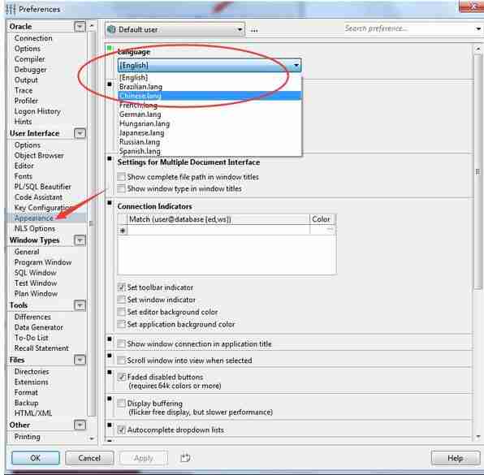
Task: Click the OK button
Action: [36, 458]
